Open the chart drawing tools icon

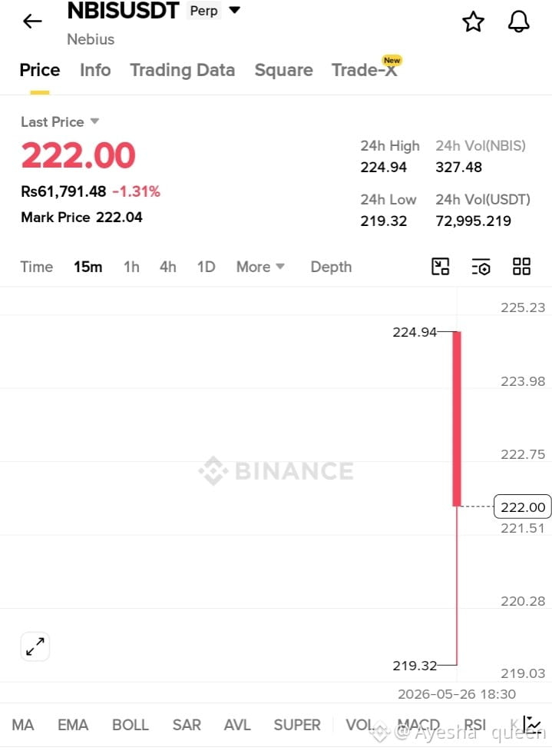click(440, 266)
